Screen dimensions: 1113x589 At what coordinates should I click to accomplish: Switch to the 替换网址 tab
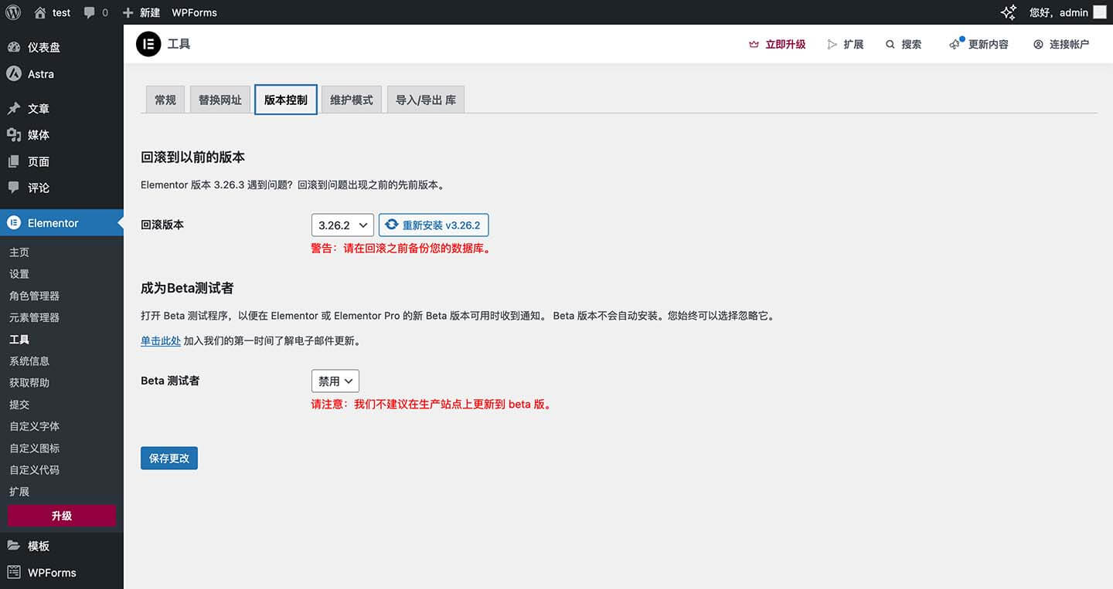pyautogui.click(x=220, y=100)
